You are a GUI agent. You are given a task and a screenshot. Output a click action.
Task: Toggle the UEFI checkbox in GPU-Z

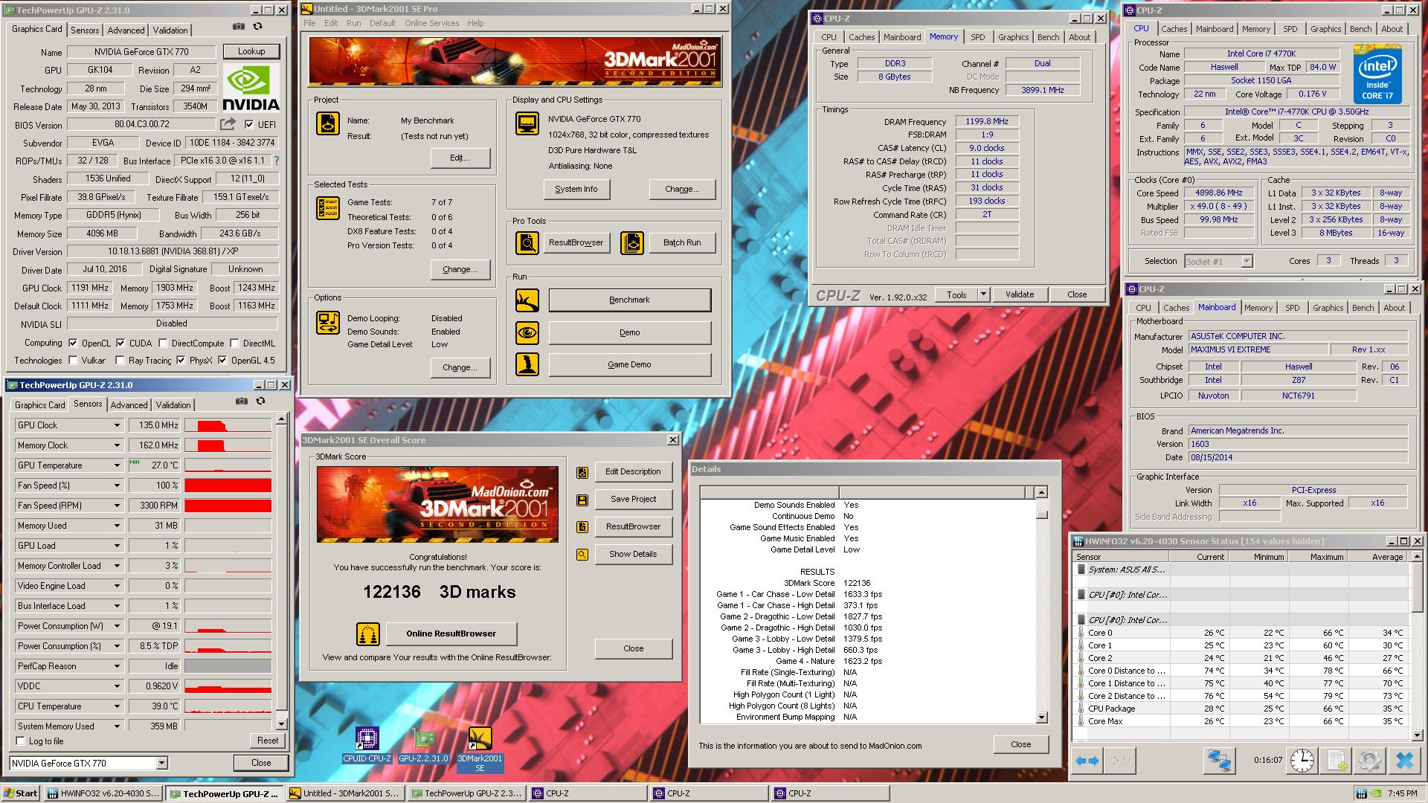click(249, 124)
